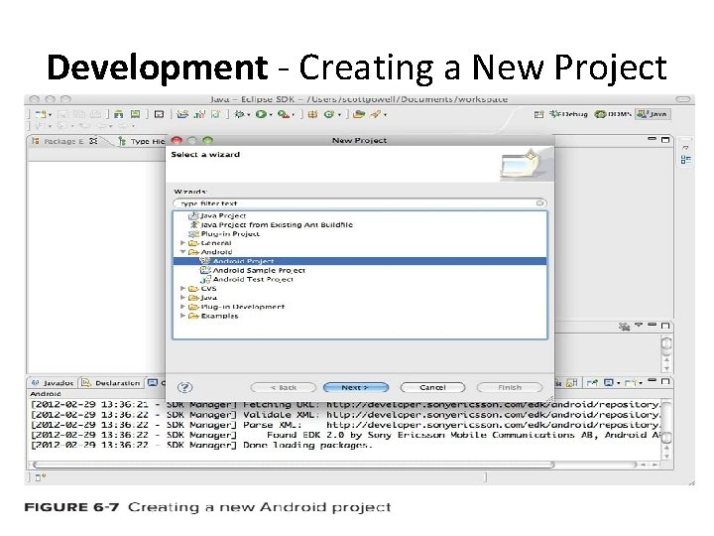Click the console vertical scrollbar thumb
Screen dimensions: 714x536
coord(665,437)
